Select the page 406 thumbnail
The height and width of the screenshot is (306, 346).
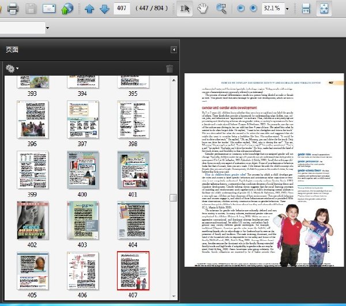pos(83,271)
